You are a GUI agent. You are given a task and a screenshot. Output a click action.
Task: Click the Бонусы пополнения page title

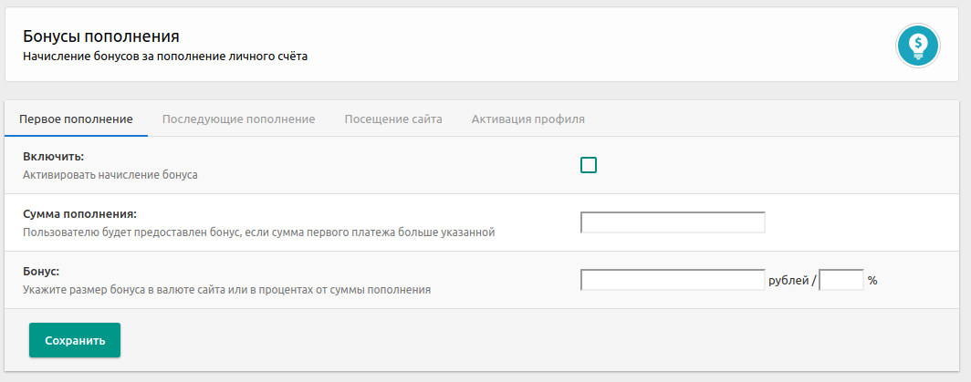point(100,36)
